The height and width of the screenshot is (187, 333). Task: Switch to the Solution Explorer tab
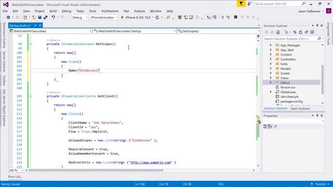pyautogui.click(x=275, y=108)
